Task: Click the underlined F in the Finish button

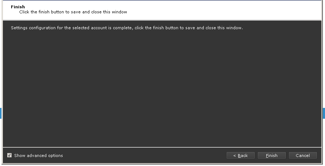Action: 267,156
